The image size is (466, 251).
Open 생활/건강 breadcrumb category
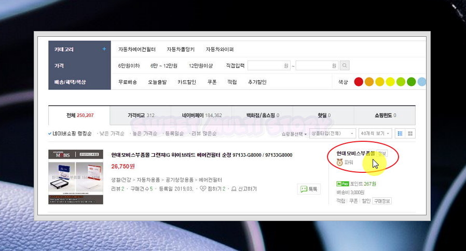pos(121,180)
